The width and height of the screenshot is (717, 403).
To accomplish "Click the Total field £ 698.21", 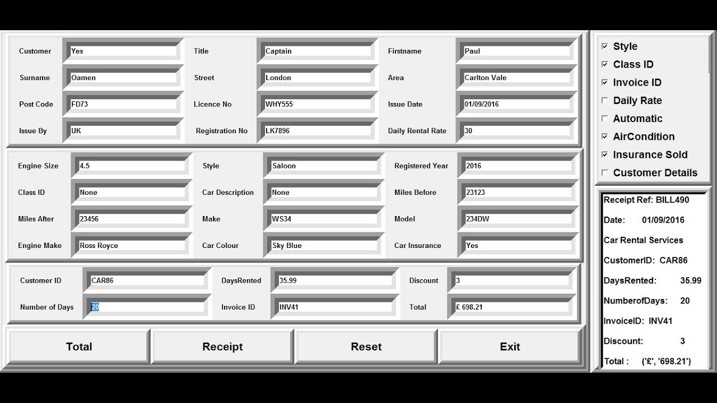I will [512, 307].
